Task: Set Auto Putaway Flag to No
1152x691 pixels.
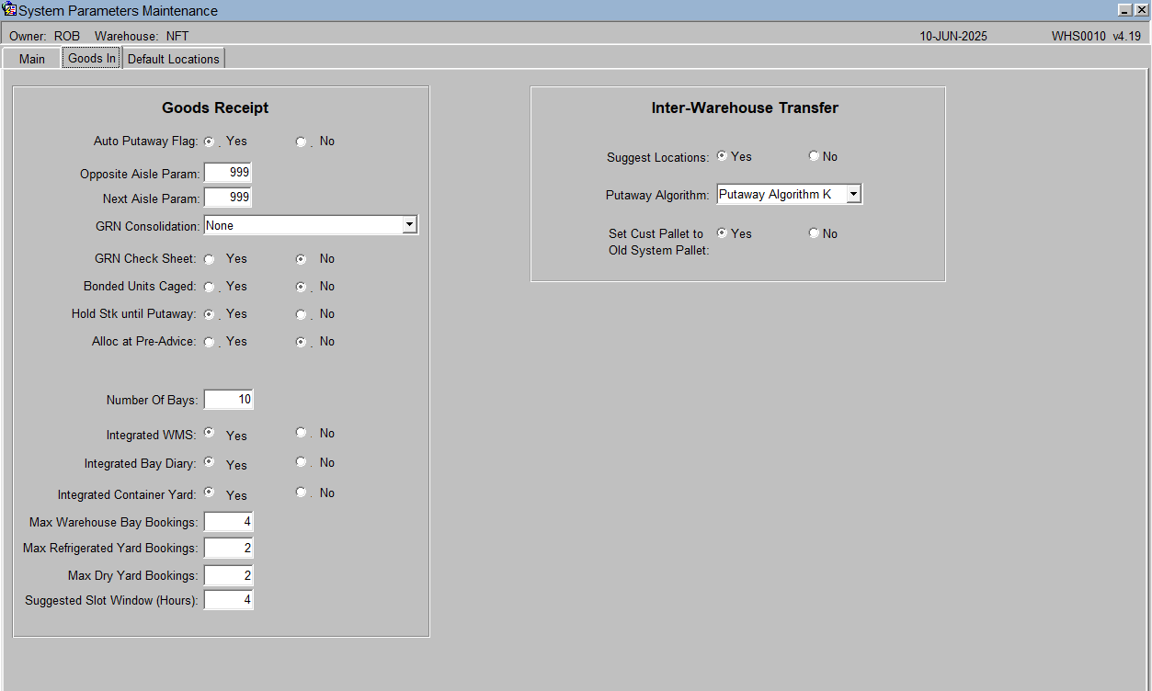Action: click(301, 142)
